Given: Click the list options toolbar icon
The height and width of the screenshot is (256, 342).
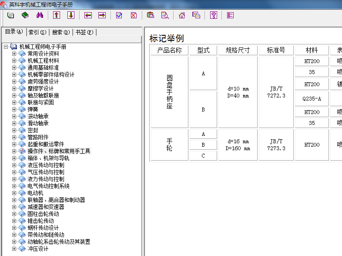Looking at the screenshot, I should click(230, 15).
